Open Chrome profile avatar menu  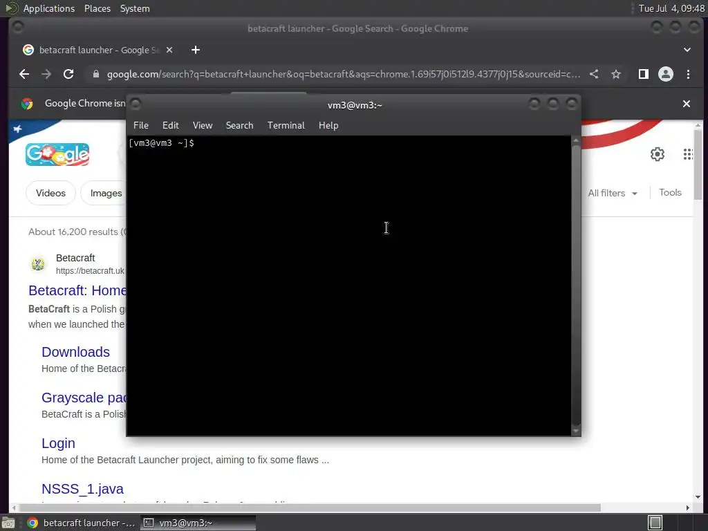(x=666, y=74)
